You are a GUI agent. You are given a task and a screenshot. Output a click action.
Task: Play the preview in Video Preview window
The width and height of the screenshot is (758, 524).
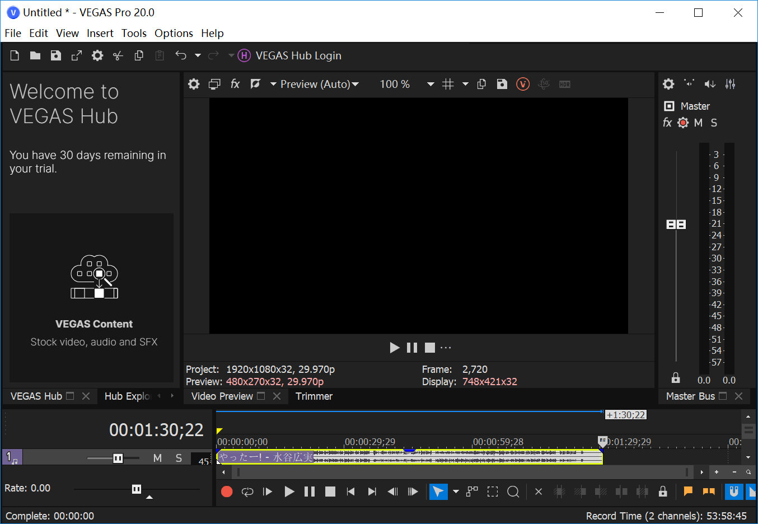tap(395, 348)
